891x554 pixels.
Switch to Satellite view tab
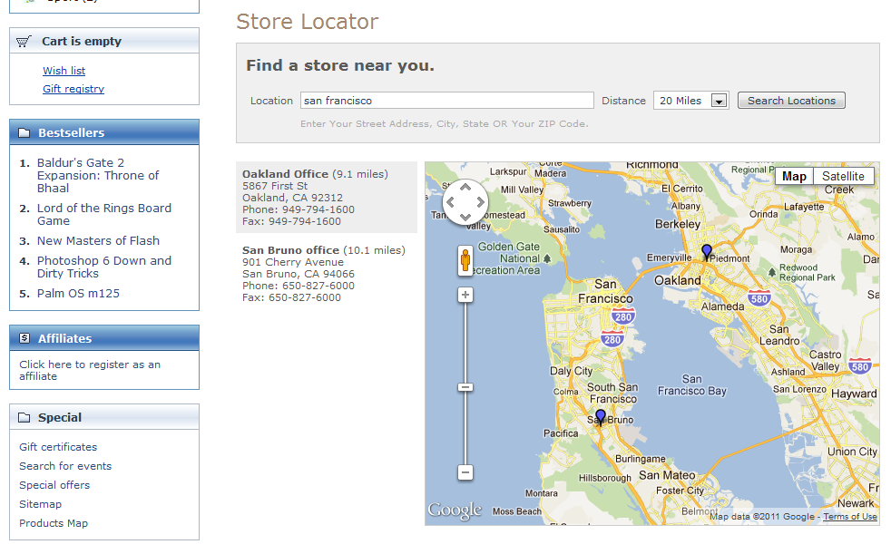pos(843,177)
